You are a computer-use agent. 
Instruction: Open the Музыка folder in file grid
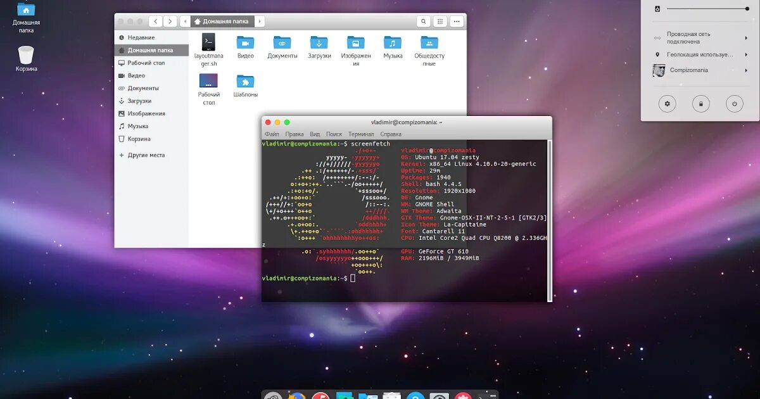point(393,47)
